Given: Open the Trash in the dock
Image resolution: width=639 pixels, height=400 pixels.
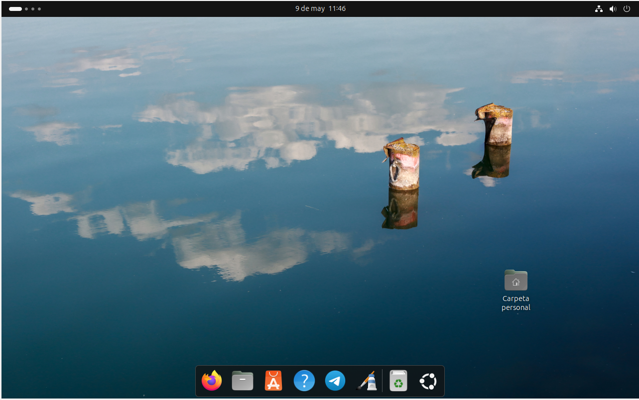Looking at the screenshot, I should (x=398, y=382).
